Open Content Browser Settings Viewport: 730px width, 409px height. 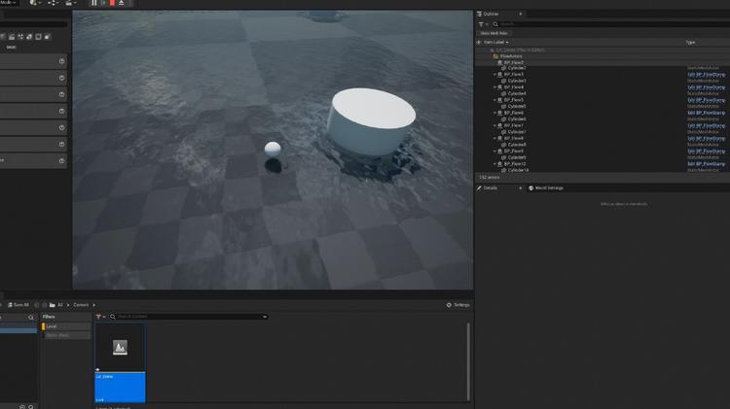pyautogui.click(x=458, y=305)
